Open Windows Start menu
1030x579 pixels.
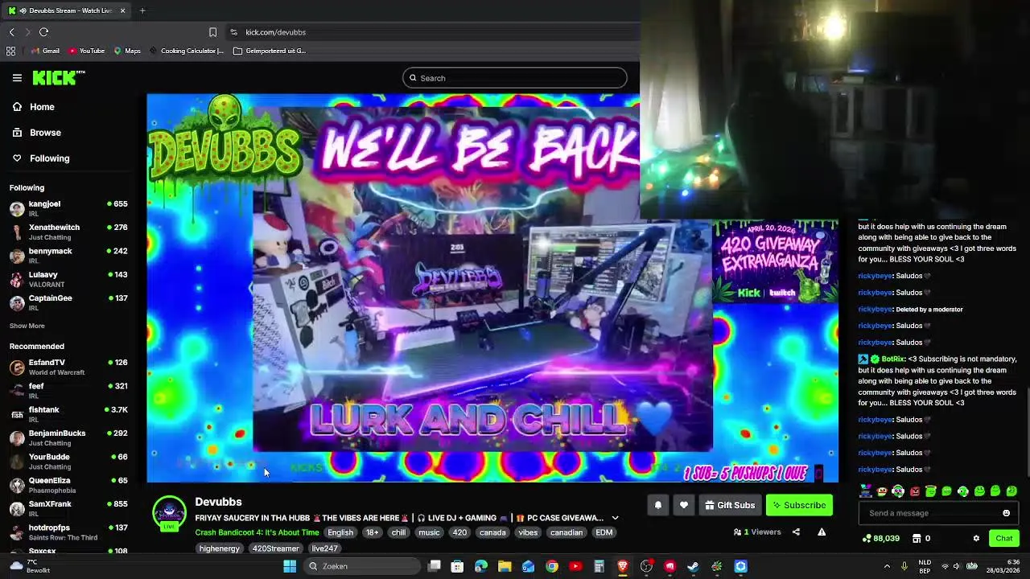tap(290, 566)
